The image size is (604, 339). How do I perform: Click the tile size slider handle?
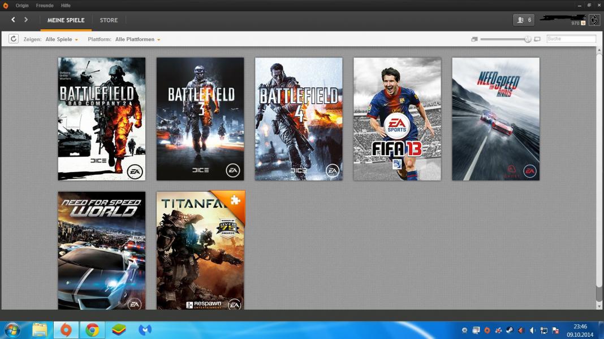(528, 39)
